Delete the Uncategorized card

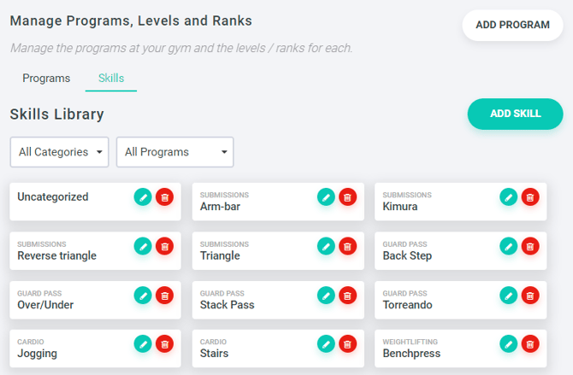point(164,197)
